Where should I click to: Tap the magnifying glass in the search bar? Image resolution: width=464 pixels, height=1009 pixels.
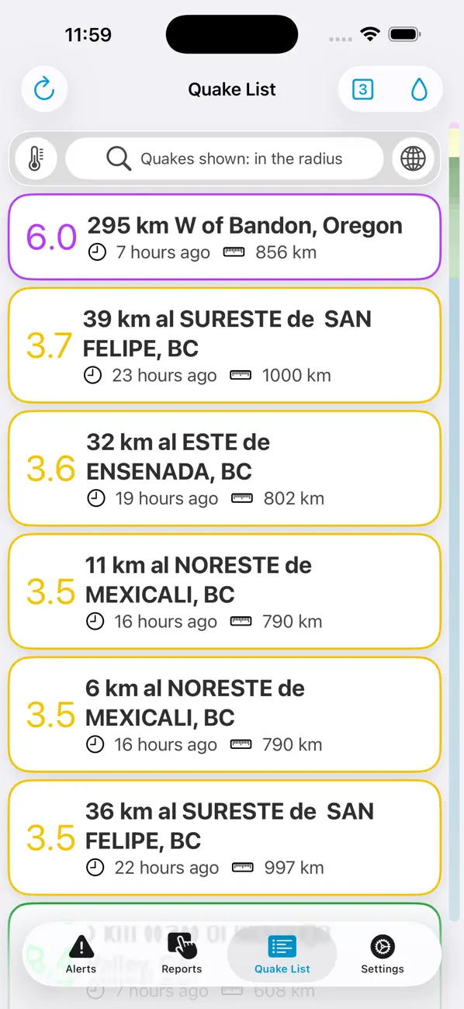pos(118,158)
